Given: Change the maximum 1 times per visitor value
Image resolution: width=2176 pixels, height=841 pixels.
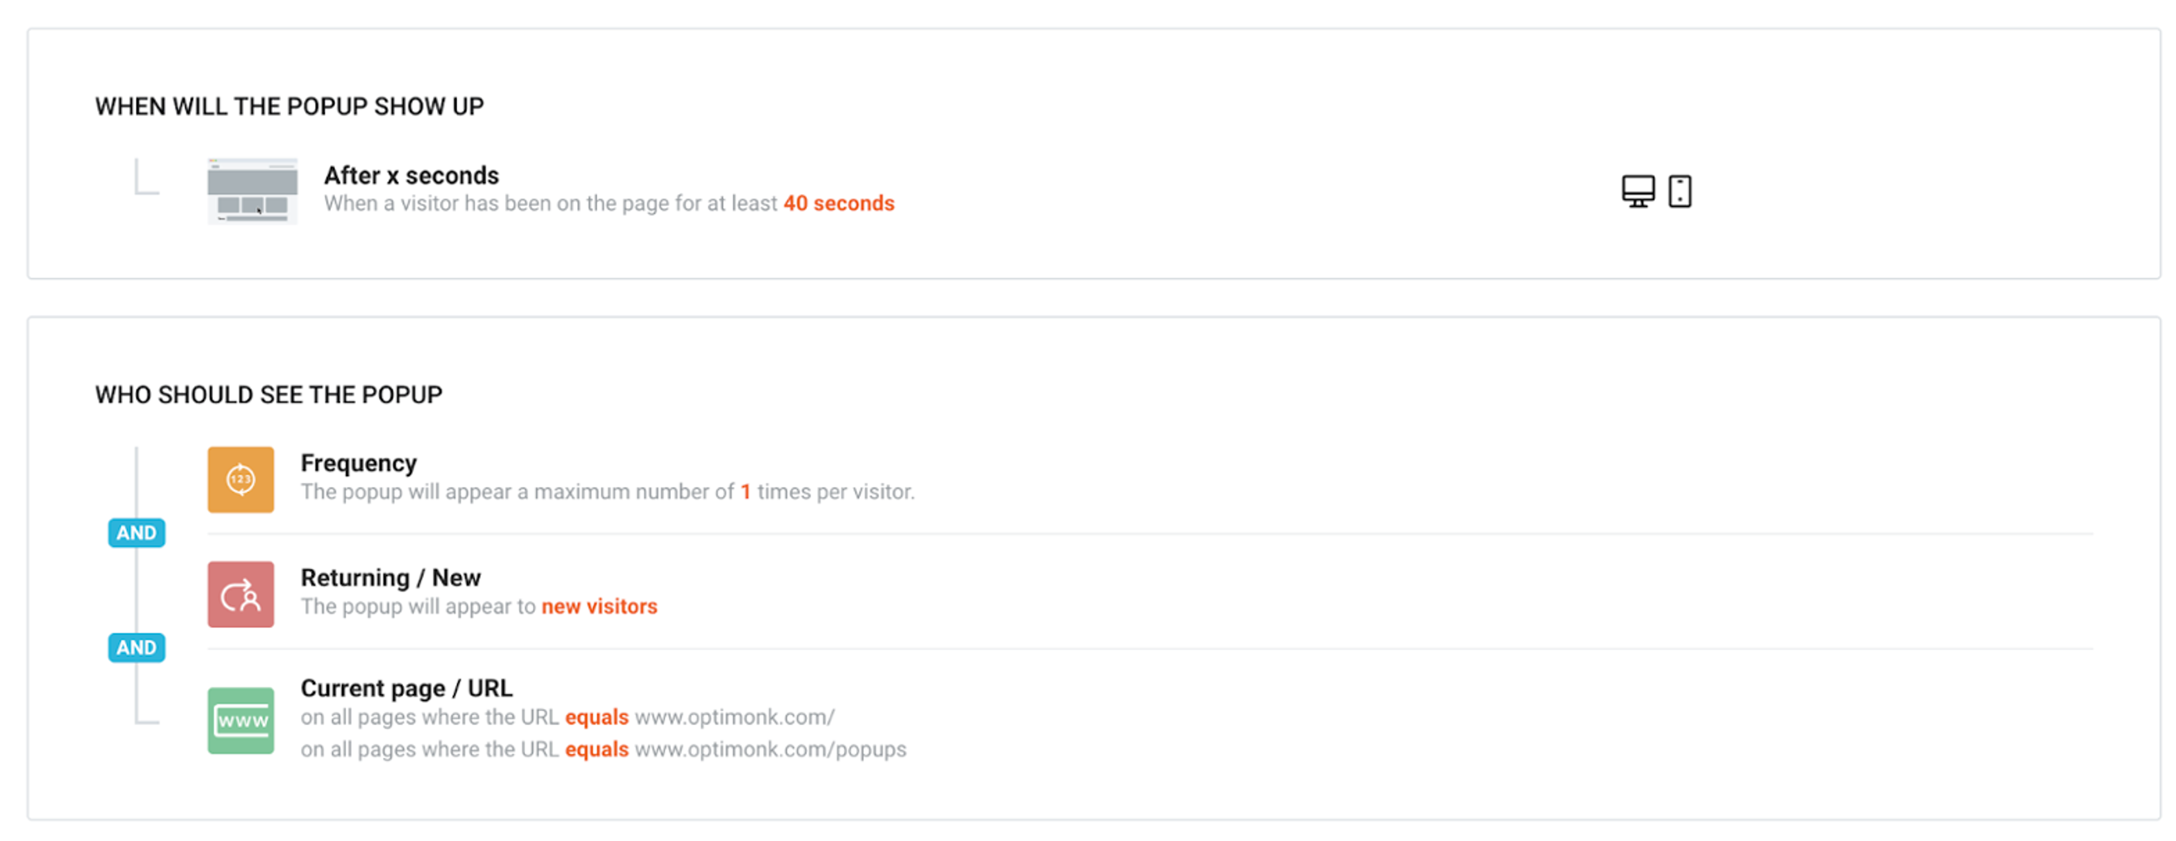Looking at the screenshot, I should point(747,491).
